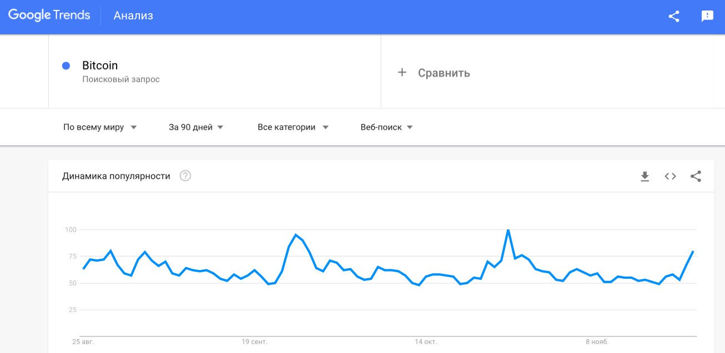Image resolution: width=725 pixels, height=353 pixels.
Task: Click the plus icon to add comparison
Action: tap(402, 73)
